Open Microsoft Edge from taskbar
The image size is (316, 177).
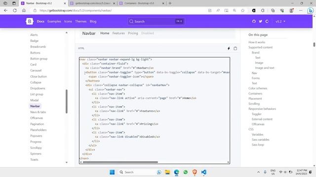pyautogui.click(x=177, y=172)
